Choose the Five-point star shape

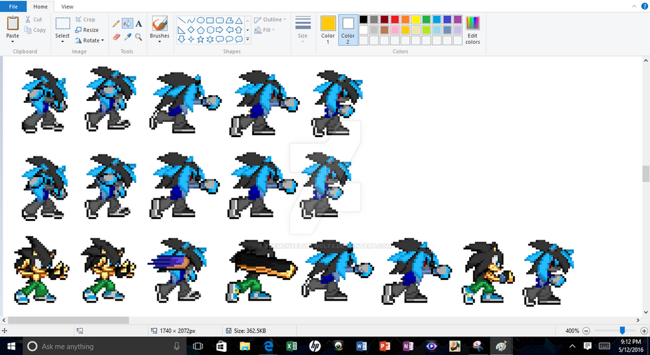[201, 39]
